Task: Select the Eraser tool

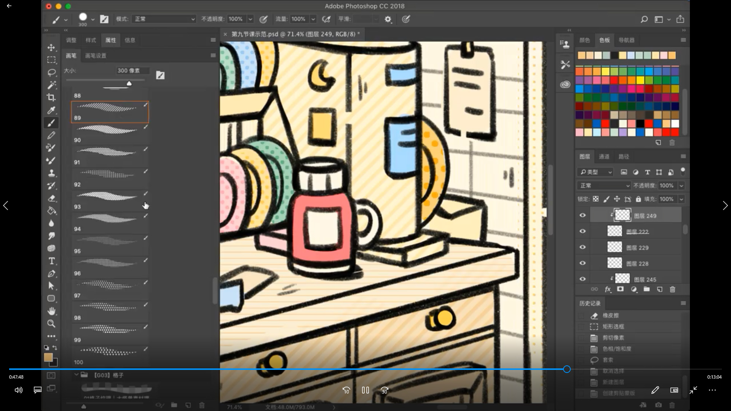Action: pos(51,198)
